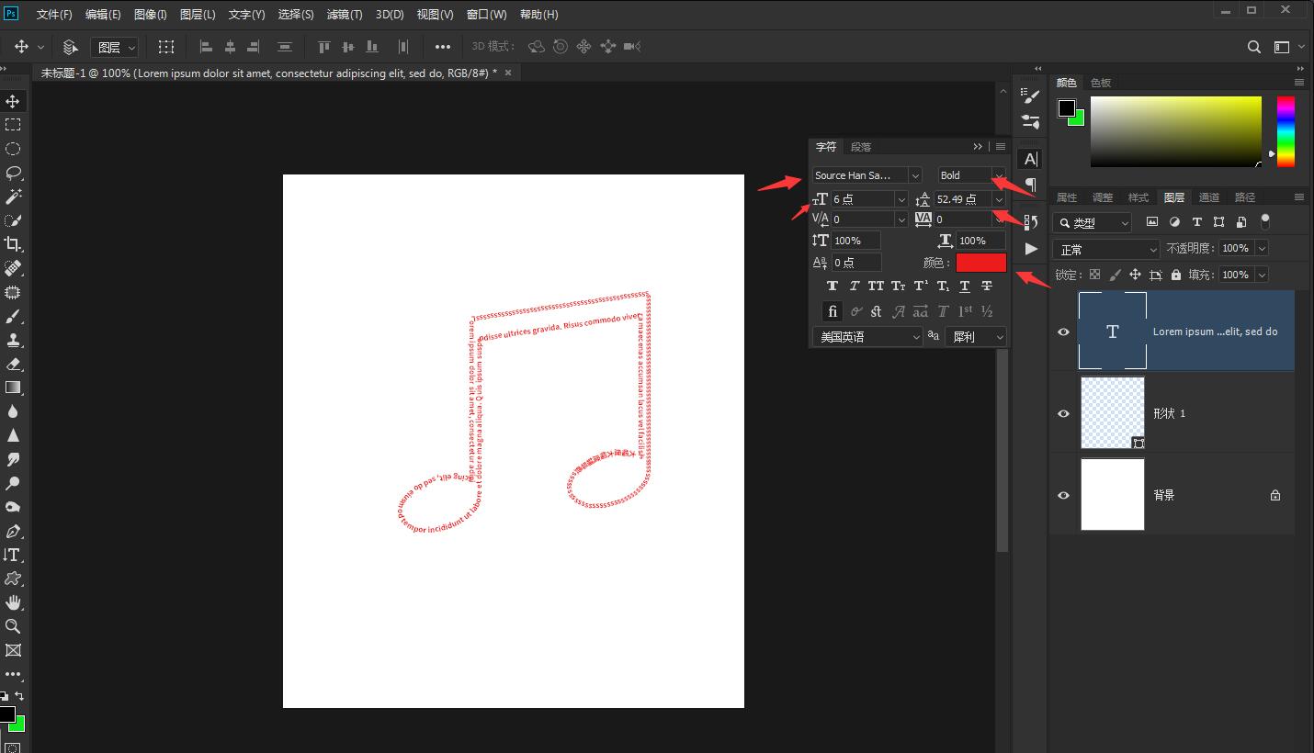Switch to the 段落 tab
Image resolution: width=1314 pixels, height=753 pixels.
coord(861,147)
